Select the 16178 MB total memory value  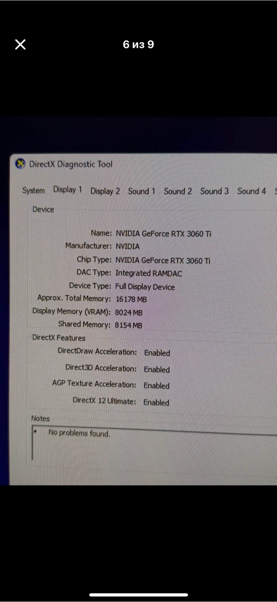[131, 299]
